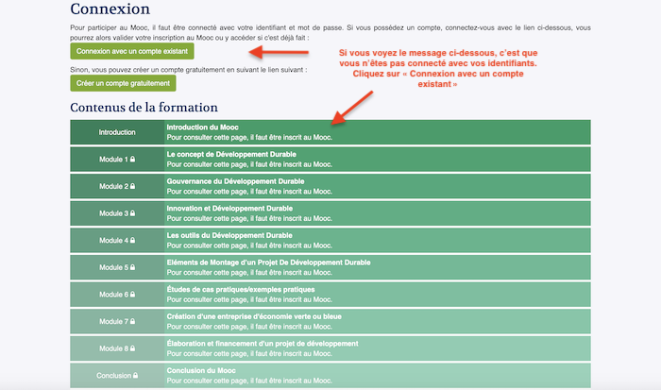Click paragraph starting 'Pour participer au Mooc'

(330, 32)
